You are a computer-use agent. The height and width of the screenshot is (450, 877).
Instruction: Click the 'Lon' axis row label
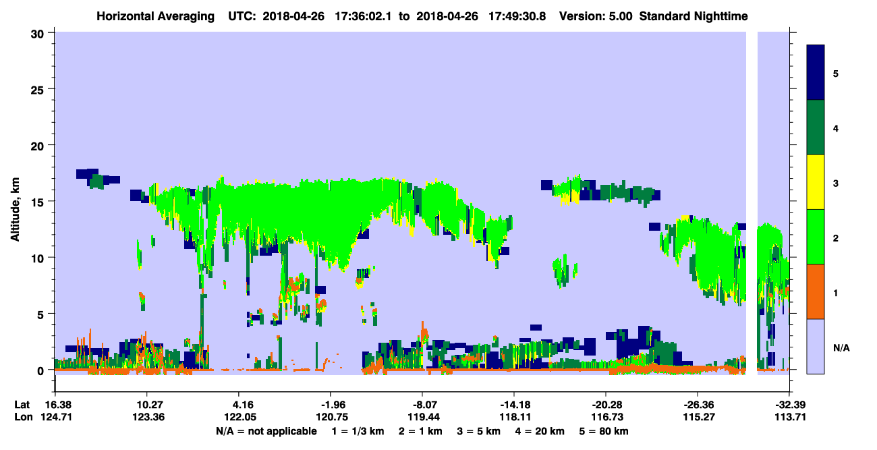(22, 417)
